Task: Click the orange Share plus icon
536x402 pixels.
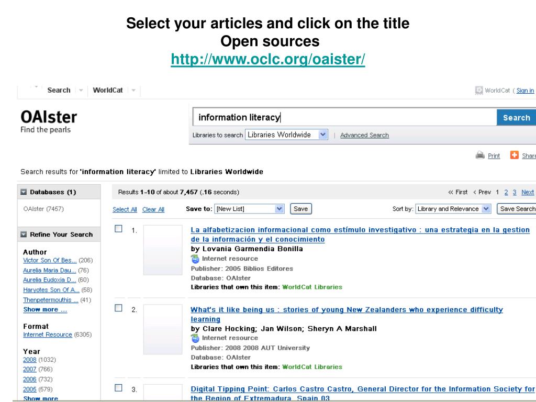Action: point(514,155)
